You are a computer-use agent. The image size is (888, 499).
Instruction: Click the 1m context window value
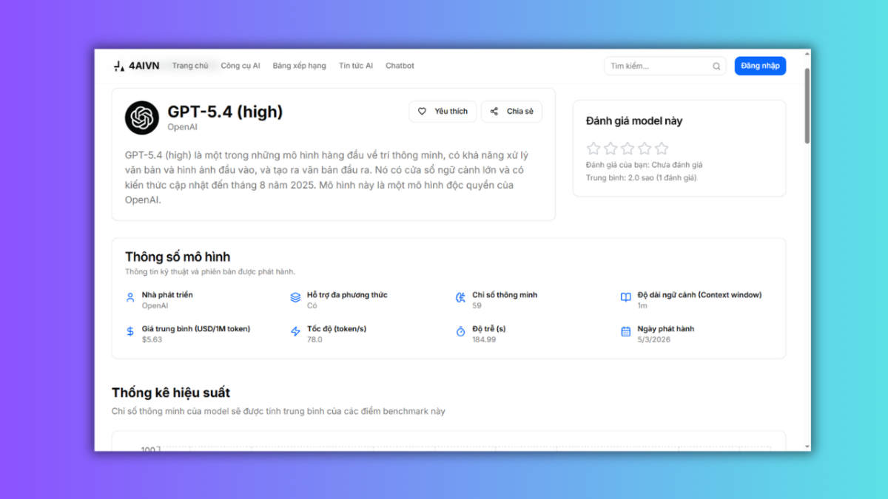coord(642,305)
